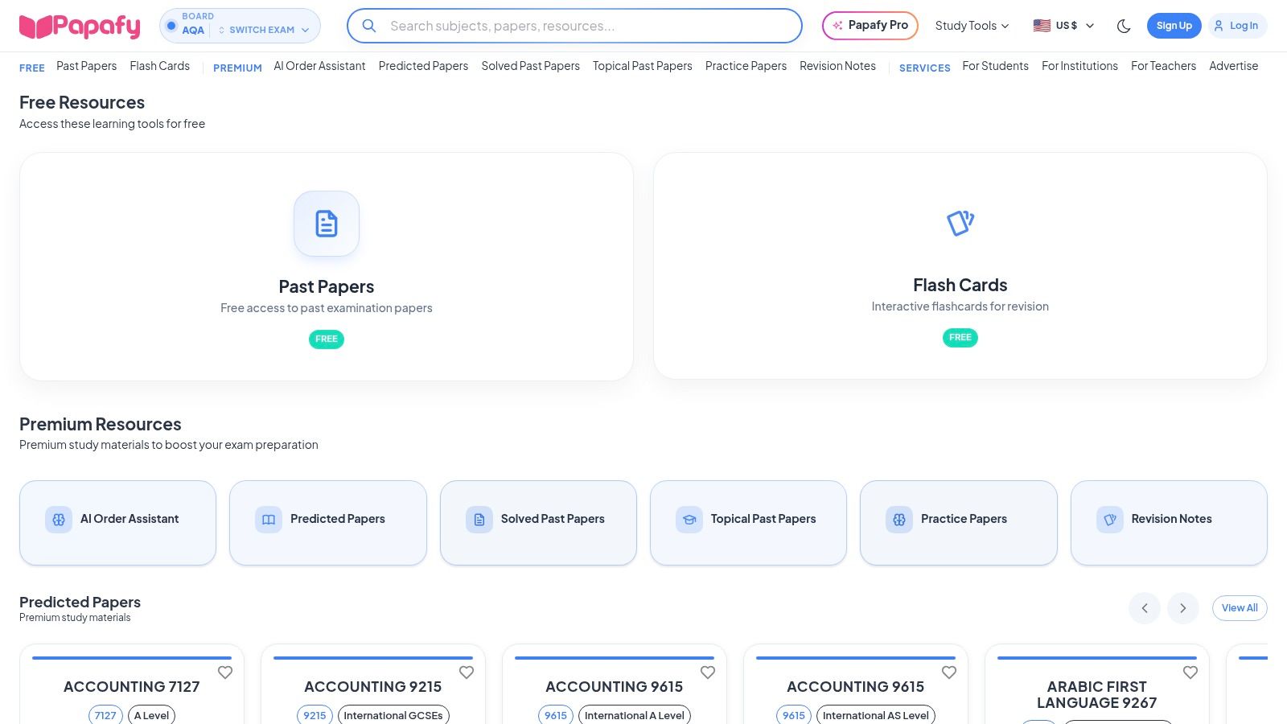Image resolution: width=1287 pixels, height=724 pixels.
Task: Select the AQA board radio indicator
Action: coord(171,26)
